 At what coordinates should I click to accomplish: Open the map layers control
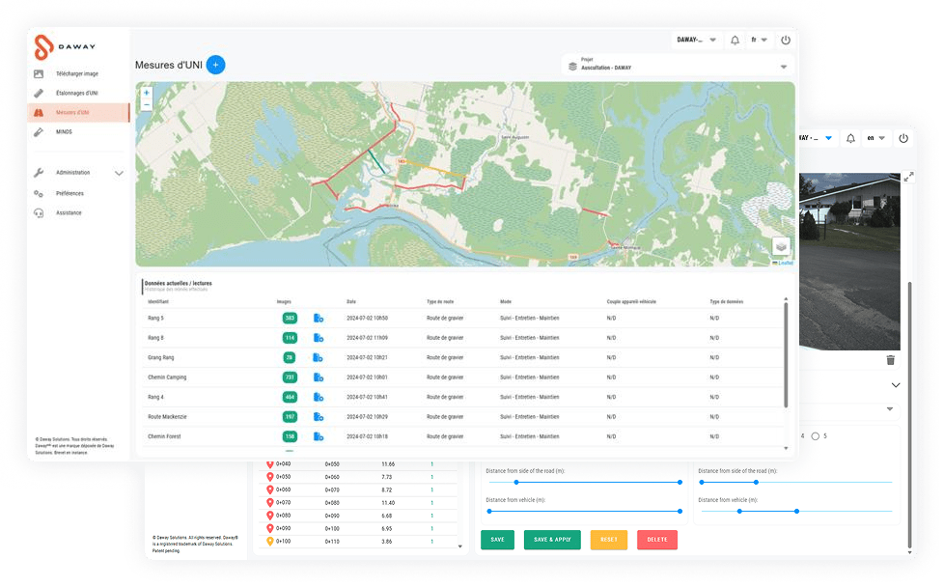[781, 246]
